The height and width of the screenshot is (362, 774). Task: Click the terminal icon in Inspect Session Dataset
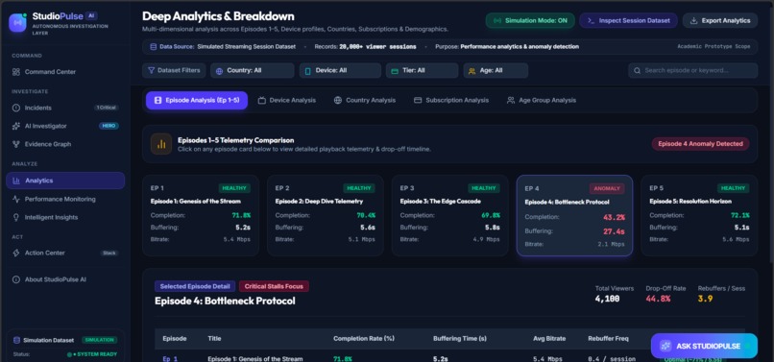pyautogui.click(x=591, y=21)
